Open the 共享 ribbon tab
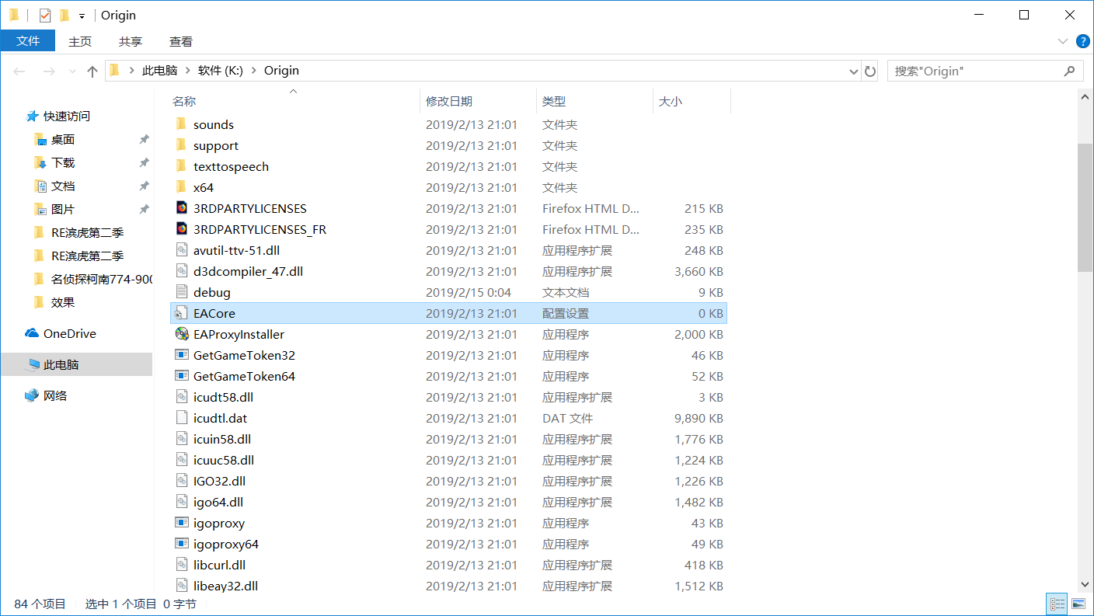This screenshot has width=1094, height=616. click(x=130, y=41)
